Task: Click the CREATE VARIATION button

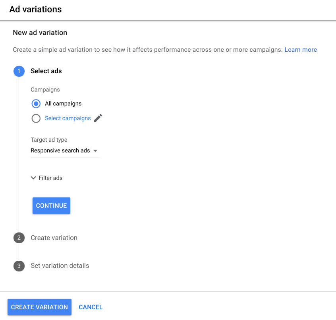Action: (x=39, y=307)
